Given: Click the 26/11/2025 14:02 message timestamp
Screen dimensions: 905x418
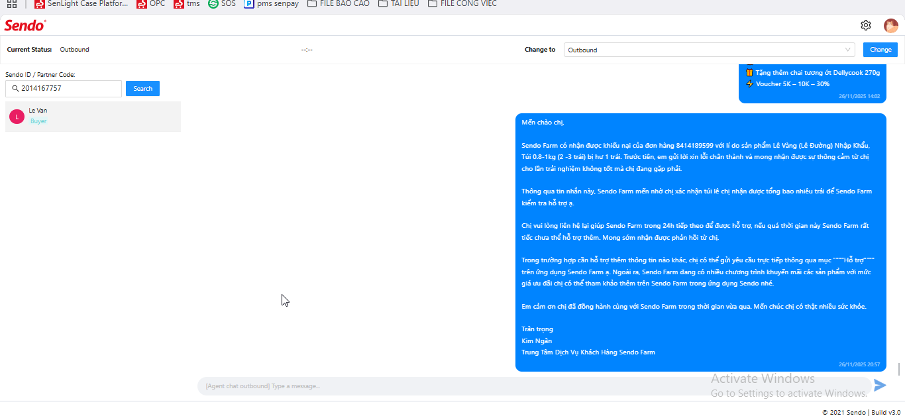Looking at the screenshot, I should coord(859,96).
